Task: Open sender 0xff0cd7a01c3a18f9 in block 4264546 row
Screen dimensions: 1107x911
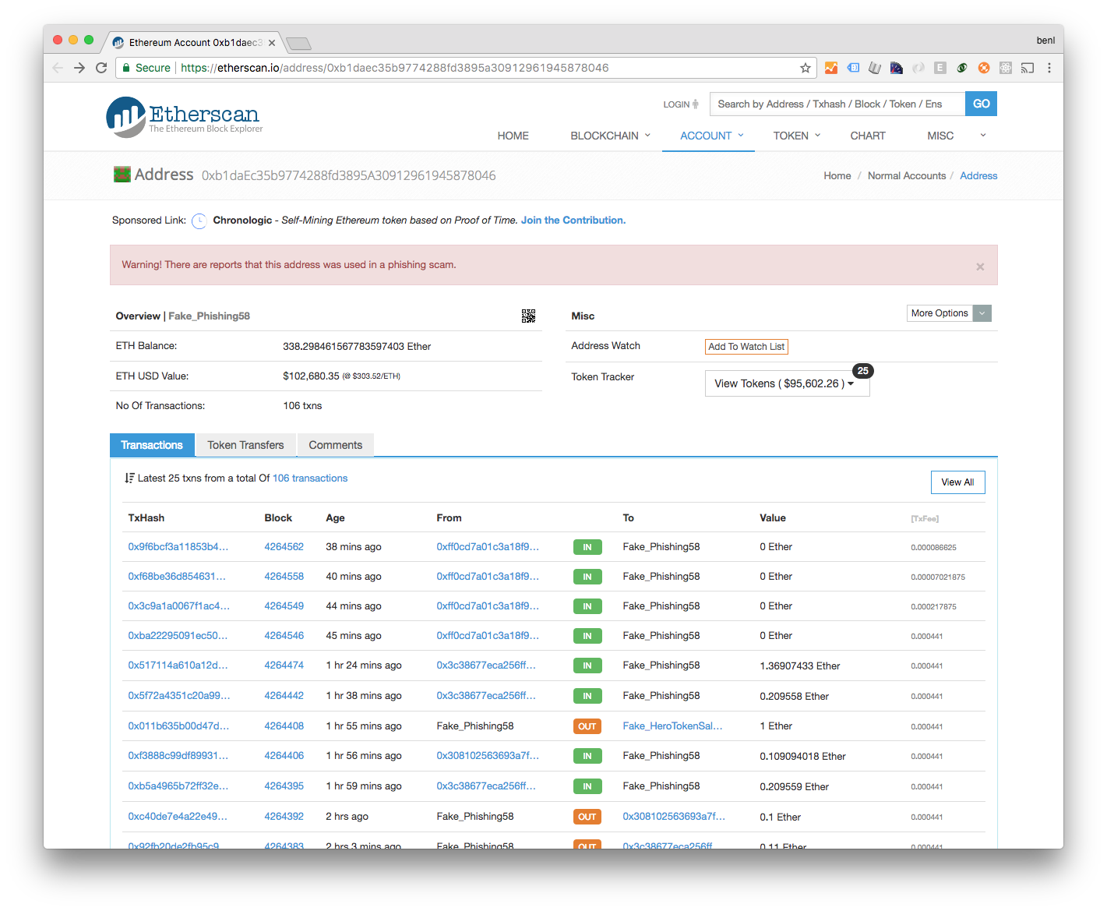Action: (488, 636)
